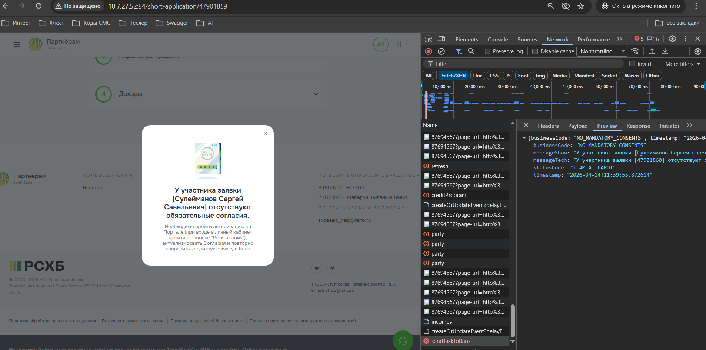Screen dimensions: 706x350
Task: Open the zoom magnifier in the address bar
Action: (x=551, y=6)
